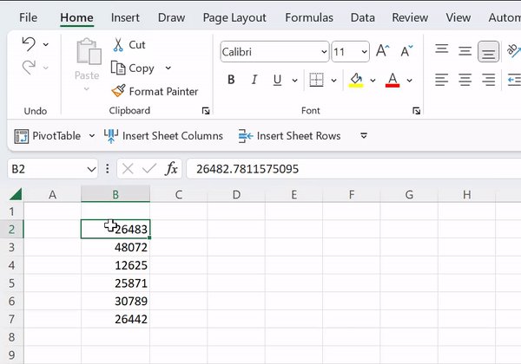Expand the Redo history dropdown
This screenshot has height=364, width=521.
click(46, 68)
